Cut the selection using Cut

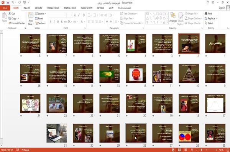coord(11,14)
